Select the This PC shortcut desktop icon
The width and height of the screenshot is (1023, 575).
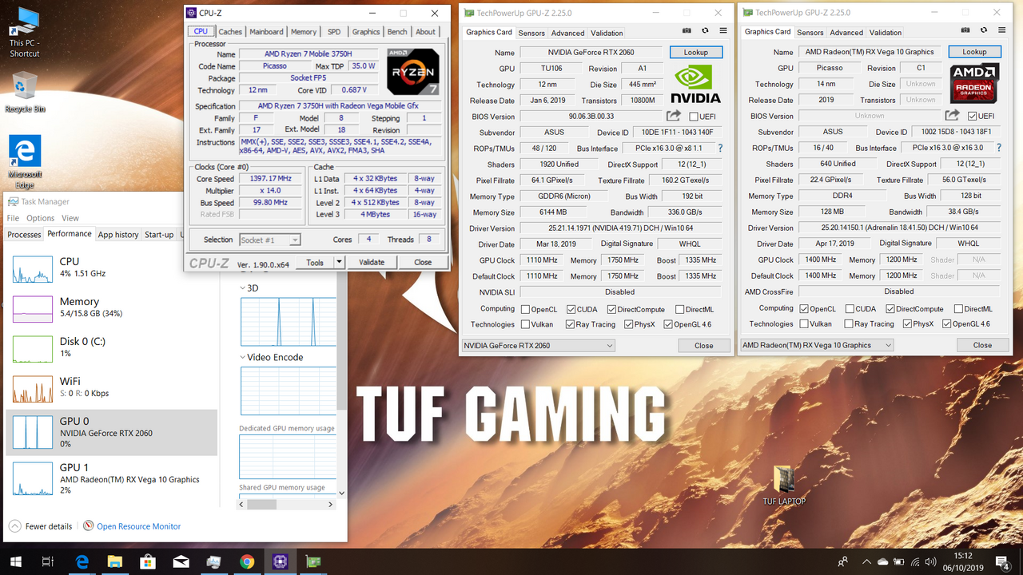[24, 32]
